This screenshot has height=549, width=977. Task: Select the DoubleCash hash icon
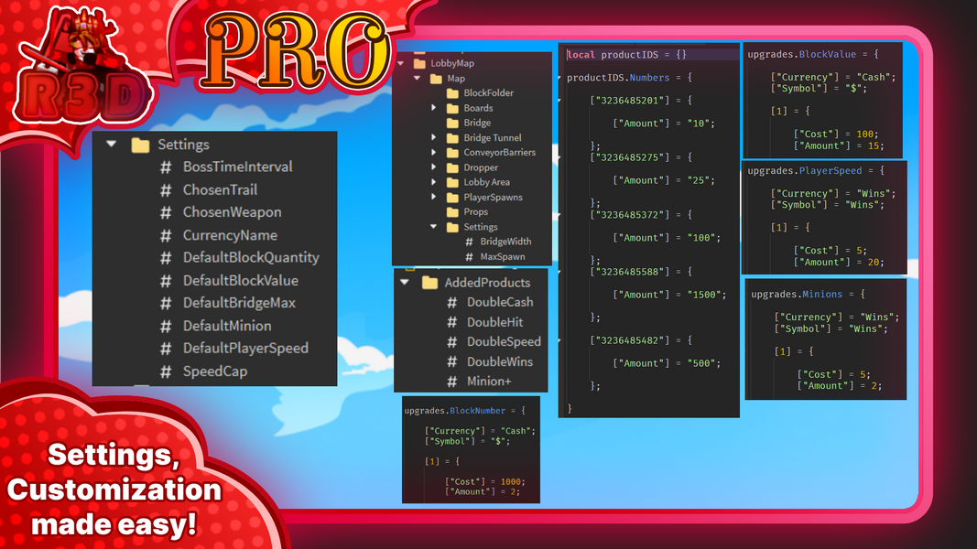[x=452, y=303]
